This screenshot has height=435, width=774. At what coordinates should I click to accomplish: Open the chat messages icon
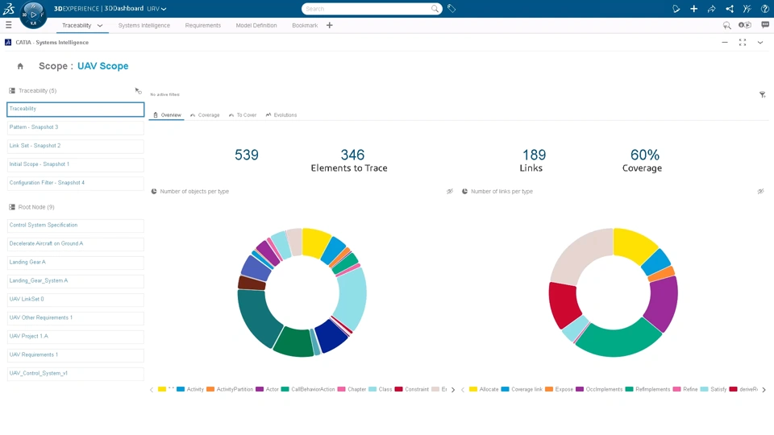click(765, 25)
